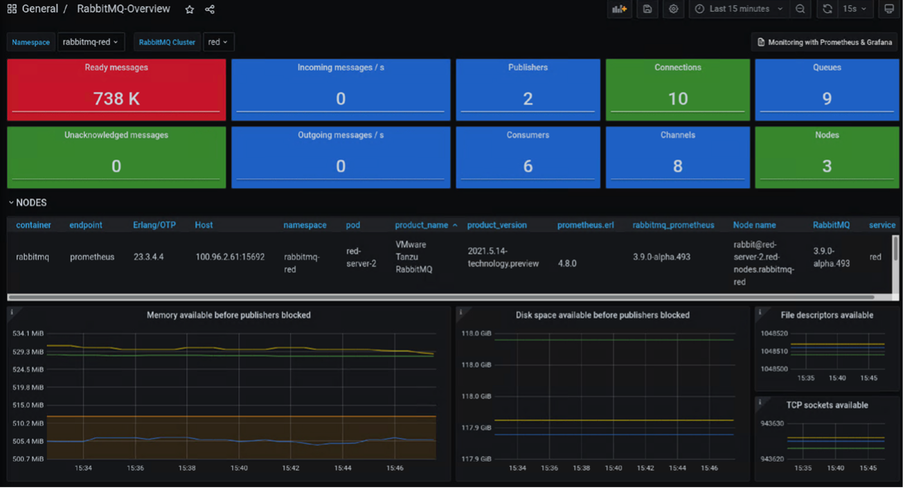Click the zoom out time range icon
Image resolution: width=905 pixels, height=490 pixels.
pos(800,9)
